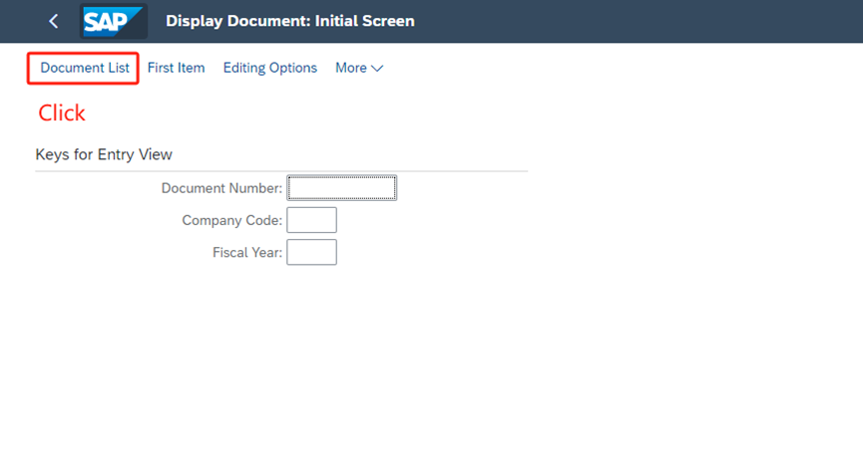Click the First Item button

(176, 68)
